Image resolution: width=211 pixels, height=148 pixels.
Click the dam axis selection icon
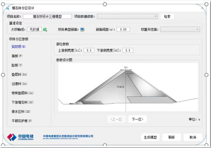[x=45, y=30]
